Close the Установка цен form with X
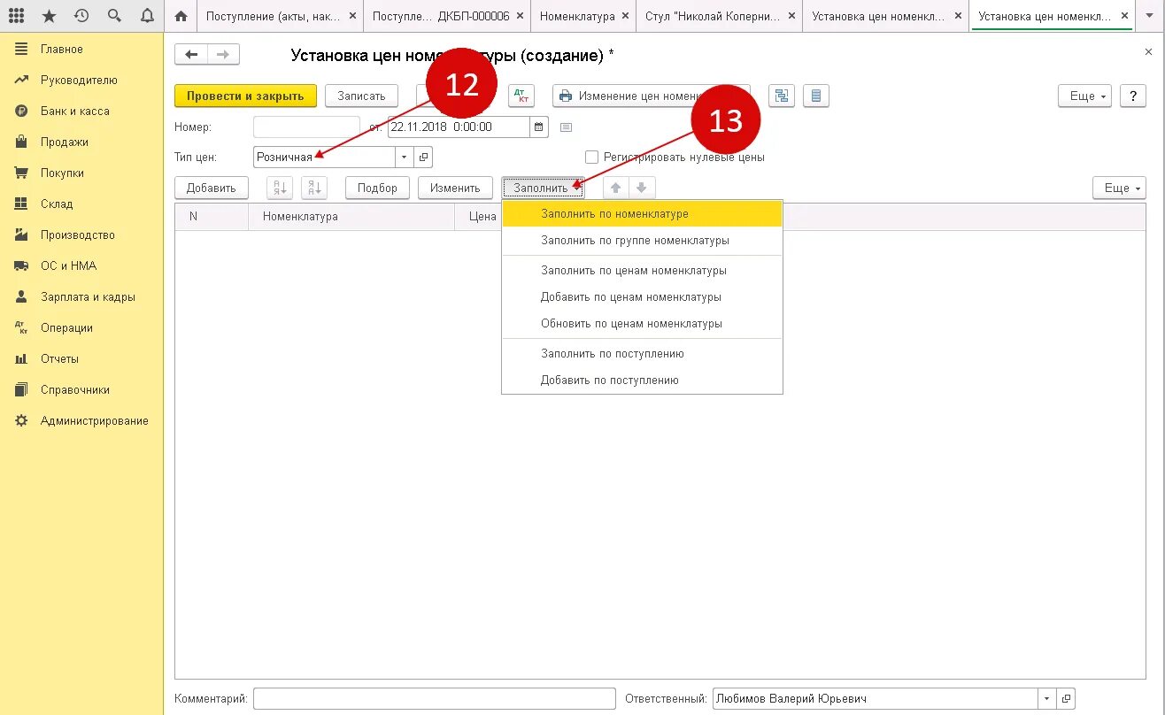 point(1149,52)
